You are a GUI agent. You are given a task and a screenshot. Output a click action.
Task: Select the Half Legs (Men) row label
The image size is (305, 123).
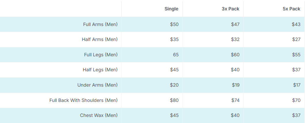[100, 70]
